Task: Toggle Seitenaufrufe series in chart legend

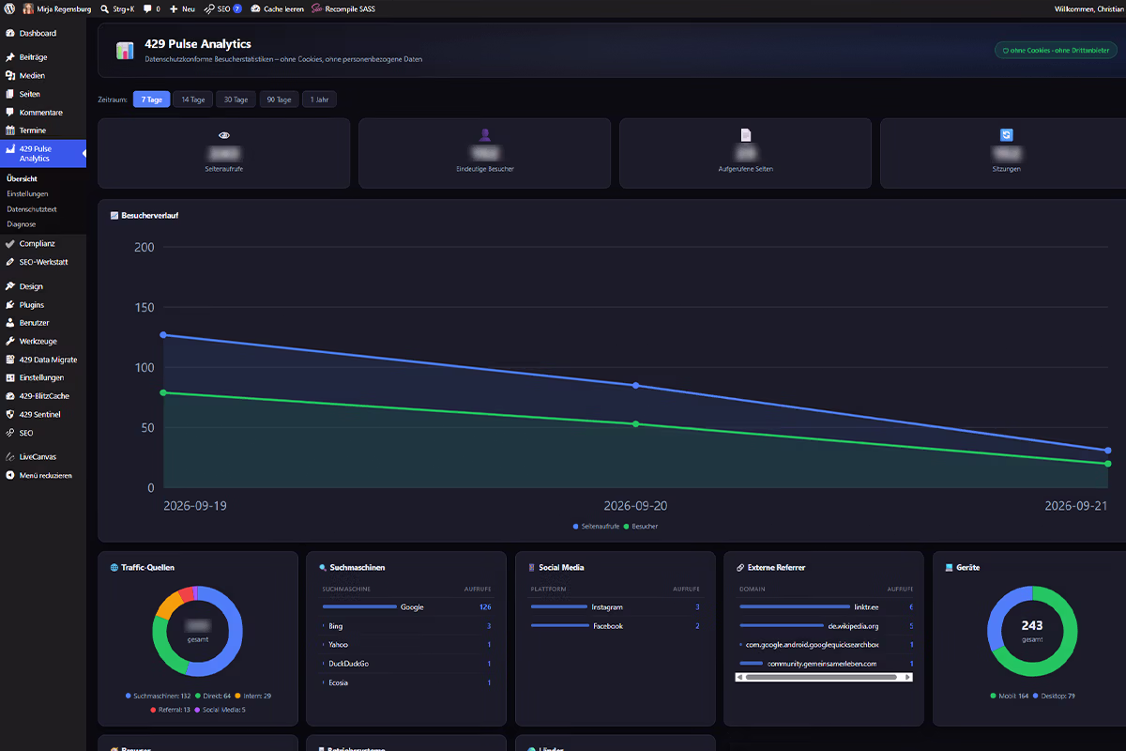Action: pyautogui.click(x=596, y=527)
